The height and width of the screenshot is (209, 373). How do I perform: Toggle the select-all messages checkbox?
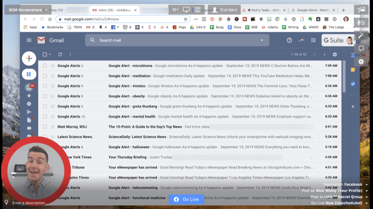(45, 54)
